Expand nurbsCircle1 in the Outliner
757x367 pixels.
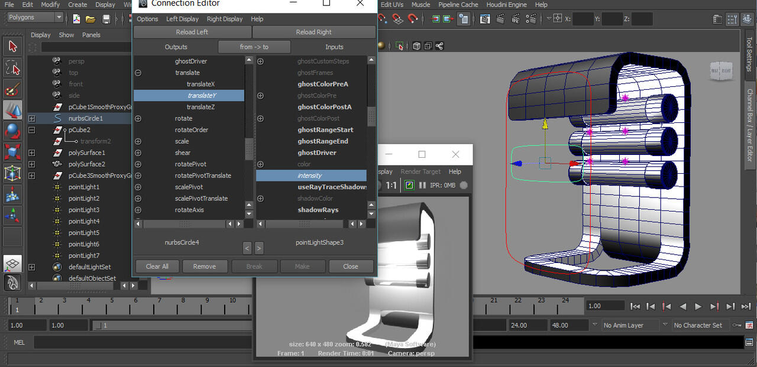[x=31, y=118]
